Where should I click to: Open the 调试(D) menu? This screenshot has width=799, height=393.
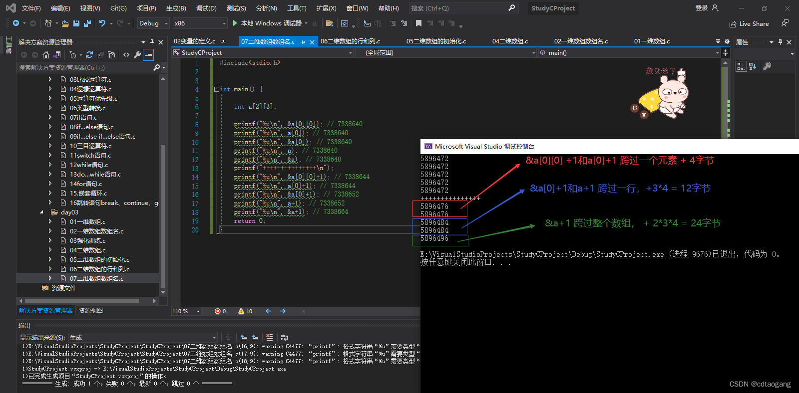coord(206,8)
